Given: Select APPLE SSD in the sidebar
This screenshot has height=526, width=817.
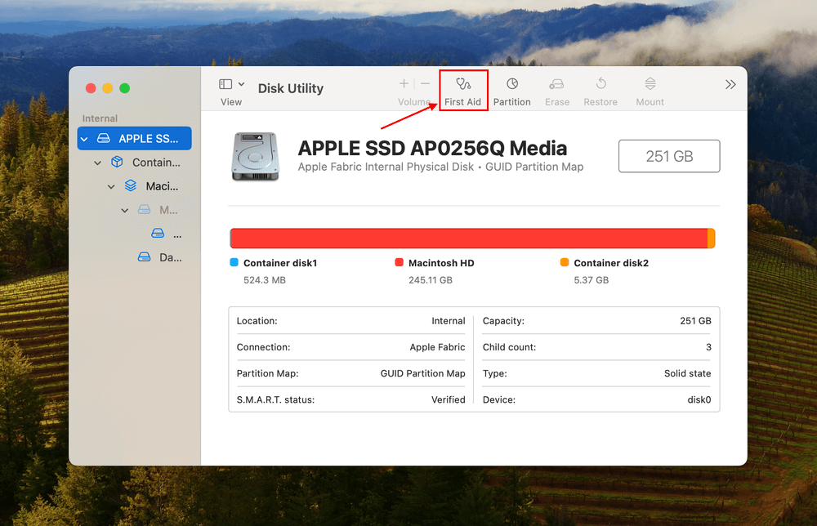Looking at the screenshot, I should pos(135,139).
